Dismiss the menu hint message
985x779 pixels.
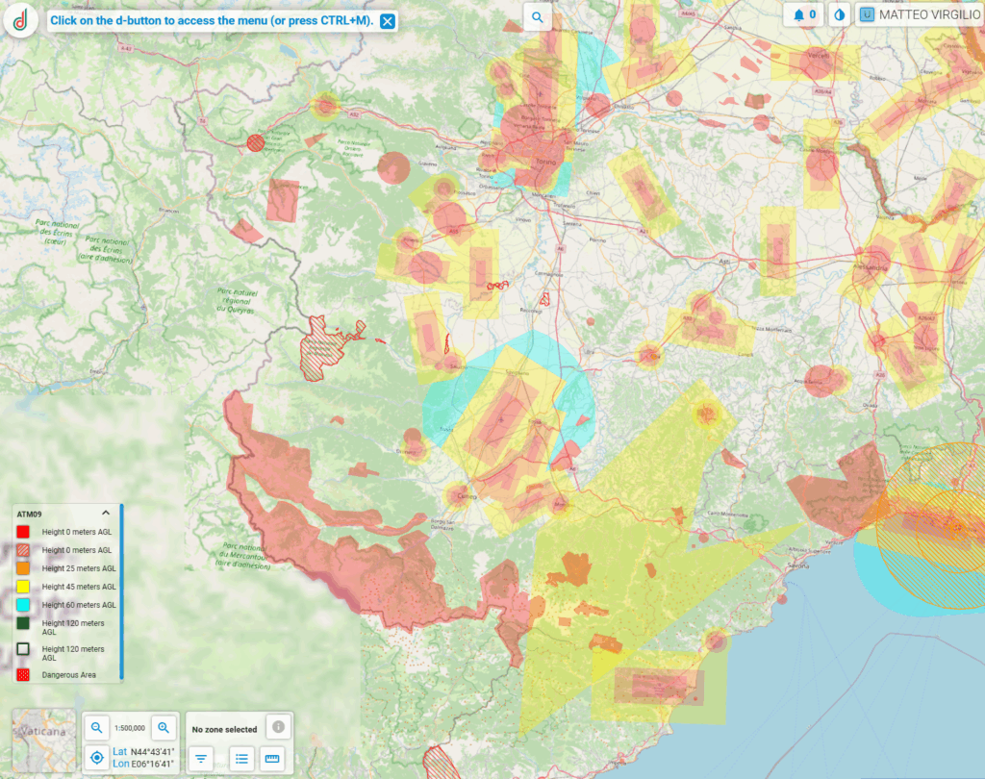388,20
